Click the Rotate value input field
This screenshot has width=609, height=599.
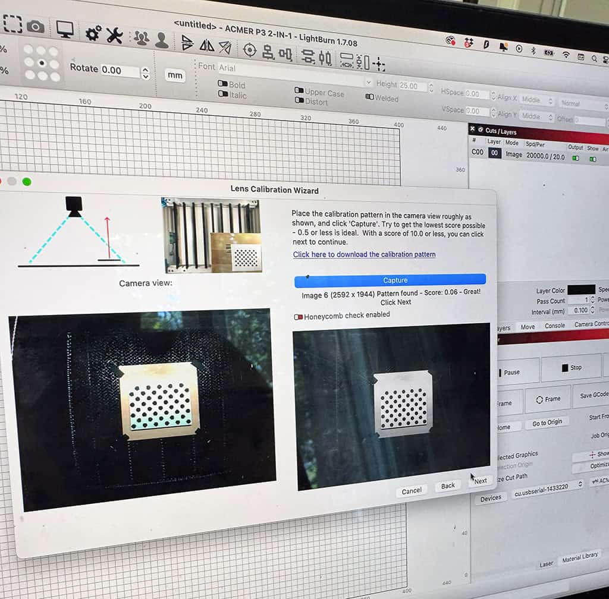point(120,71)
